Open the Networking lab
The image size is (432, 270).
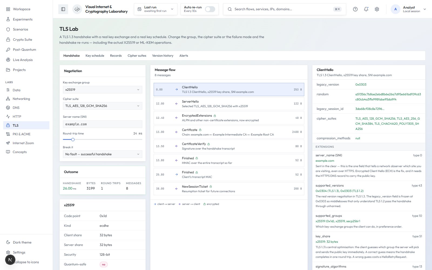[x=26, y=99]
